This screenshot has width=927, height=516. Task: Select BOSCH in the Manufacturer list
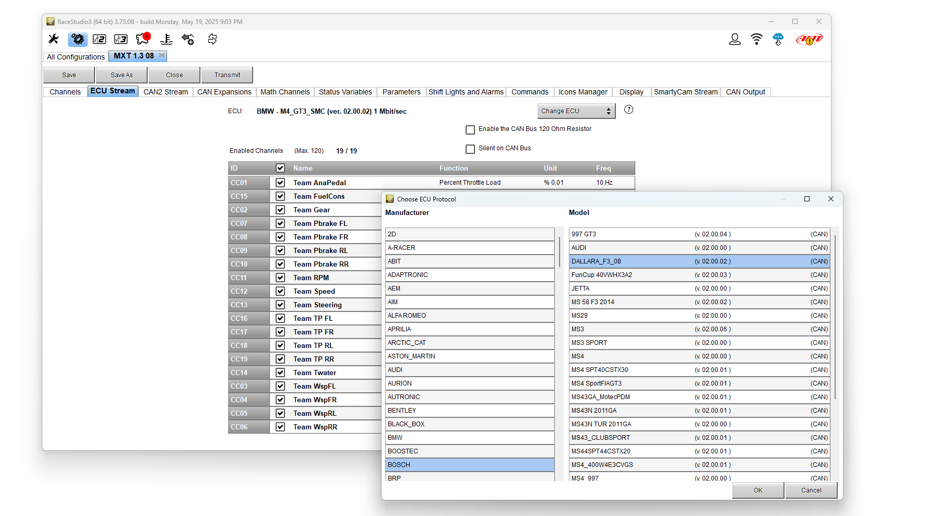[x=470, y=465]
